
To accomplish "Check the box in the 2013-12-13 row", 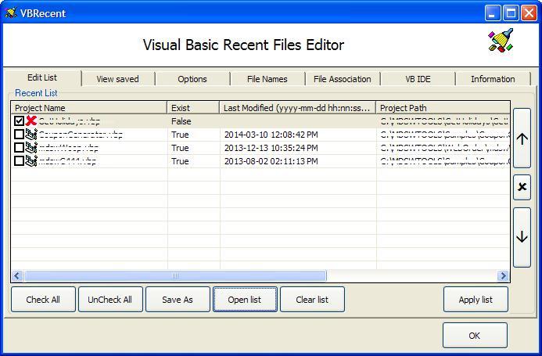I will pos(19,147).
